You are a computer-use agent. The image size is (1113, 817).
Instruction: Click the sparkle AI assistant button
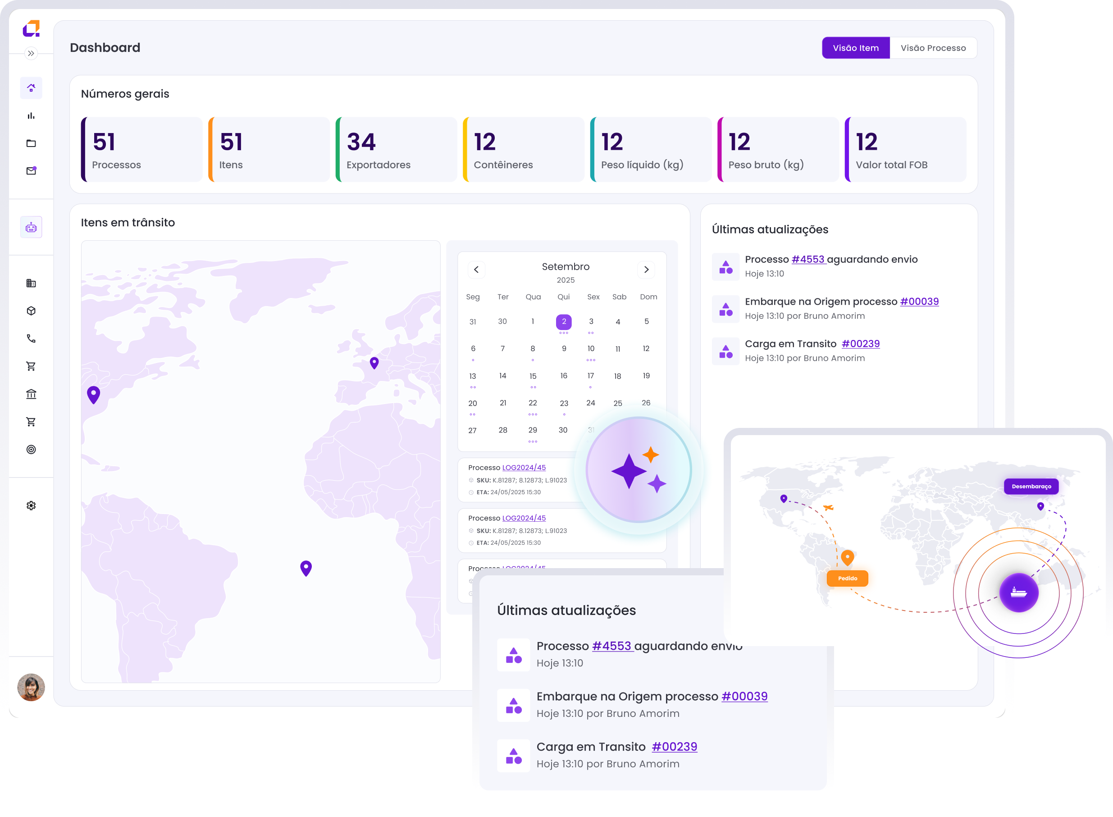pos(639,470)
